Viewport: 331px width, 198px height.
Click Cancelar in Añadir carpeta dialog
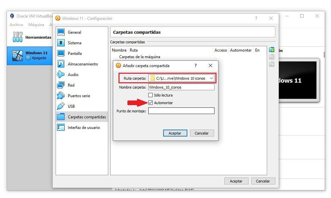[x=202, y=133]
